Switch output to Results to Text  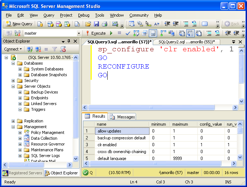click(182, 33)
